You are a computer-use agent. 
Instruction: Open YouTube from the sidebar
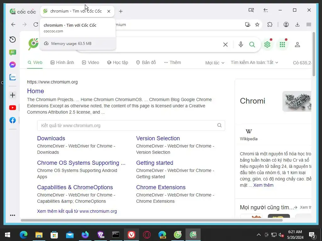point(13,108)
